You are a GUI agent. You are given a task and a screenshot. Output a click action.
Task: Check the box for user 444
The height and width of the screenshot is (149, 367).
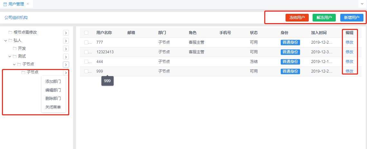(86, 62)
